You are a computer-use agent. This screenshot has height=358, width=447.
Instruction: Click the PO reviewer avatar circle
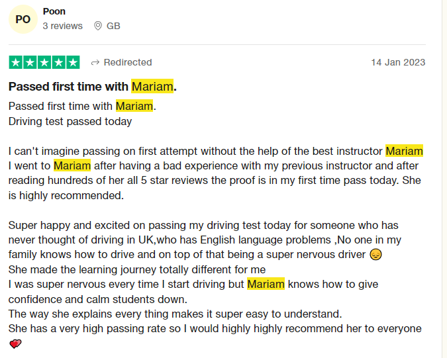pyautogui.click(x=23, y=19)
